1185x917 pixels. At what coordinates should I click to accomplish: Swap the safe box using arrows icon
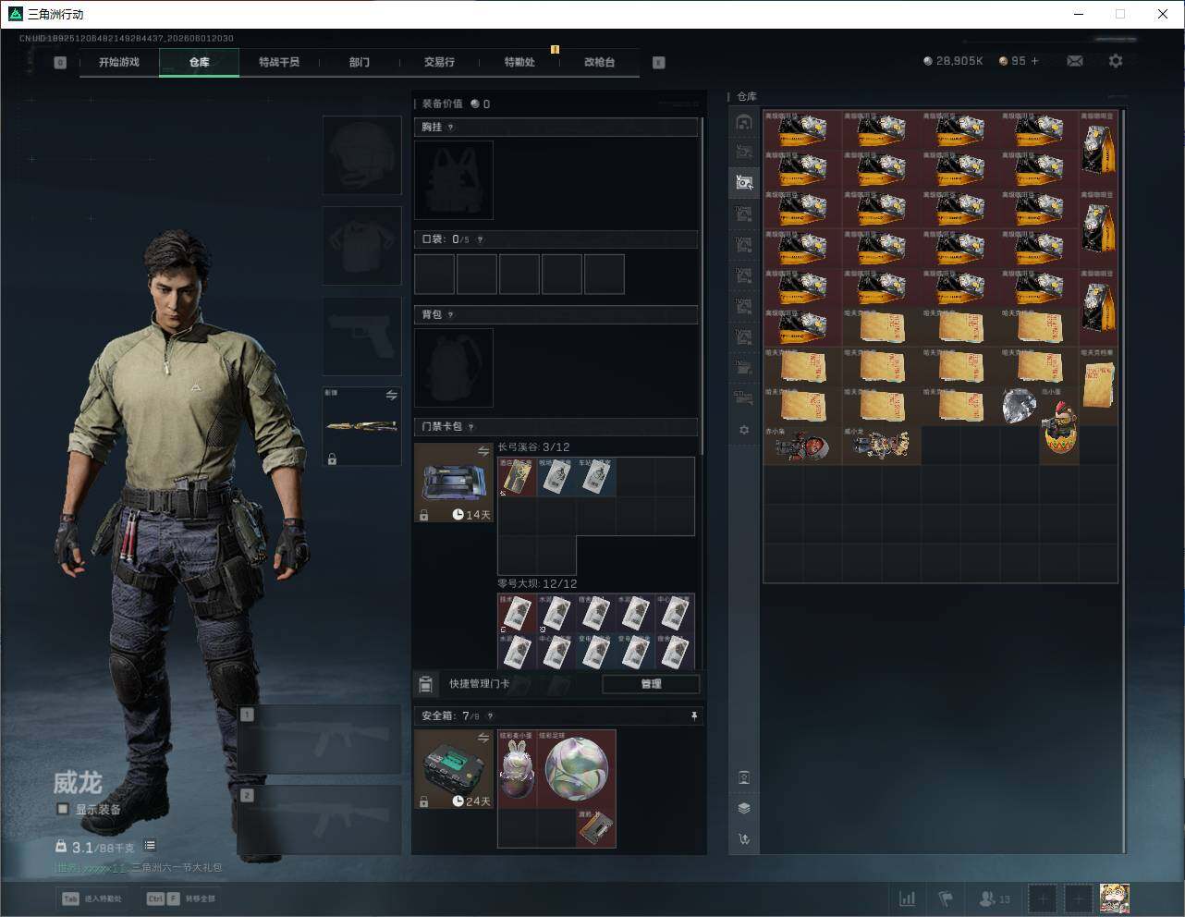[483, 738]
